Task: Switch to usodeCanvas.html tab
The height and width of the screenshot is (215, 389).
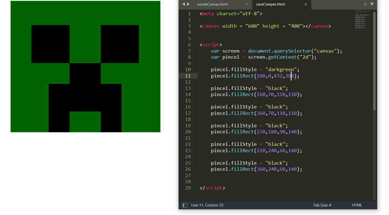Action: point(212,4)
